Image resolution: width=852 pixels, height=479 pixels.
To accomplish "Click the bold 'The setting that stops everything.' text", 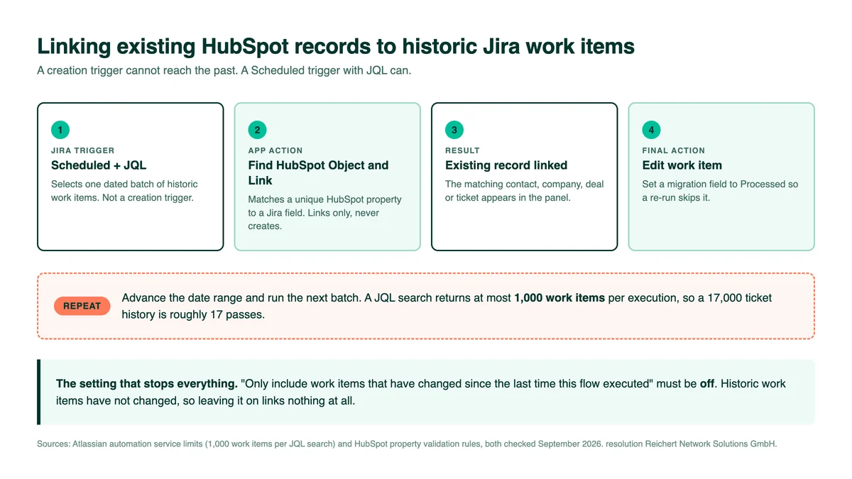I will click(147, 384).
